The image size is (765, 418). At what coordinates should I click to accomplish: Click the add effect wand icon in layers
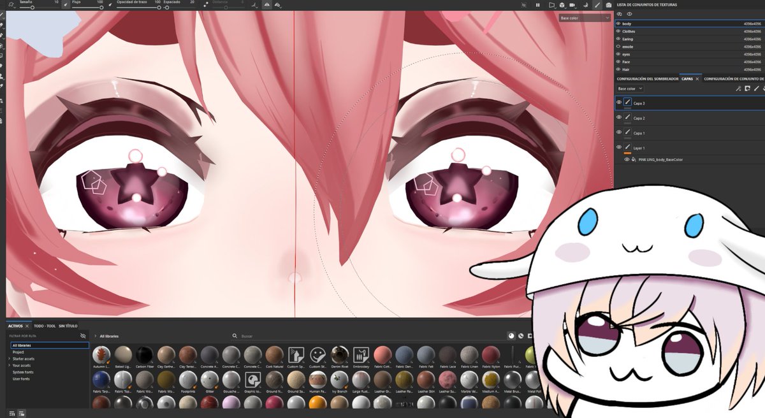pos(738,89)
